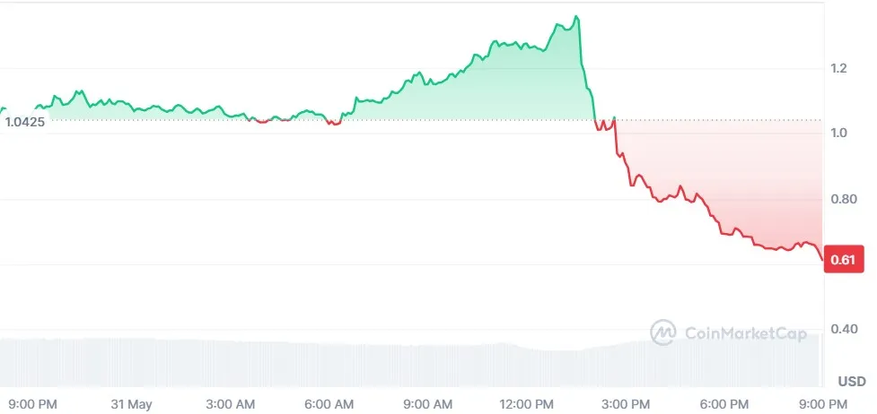Select the 31 May date marker
Viewport: 877px width, 414px height.
pyautogui.click(x=132, y=404)
